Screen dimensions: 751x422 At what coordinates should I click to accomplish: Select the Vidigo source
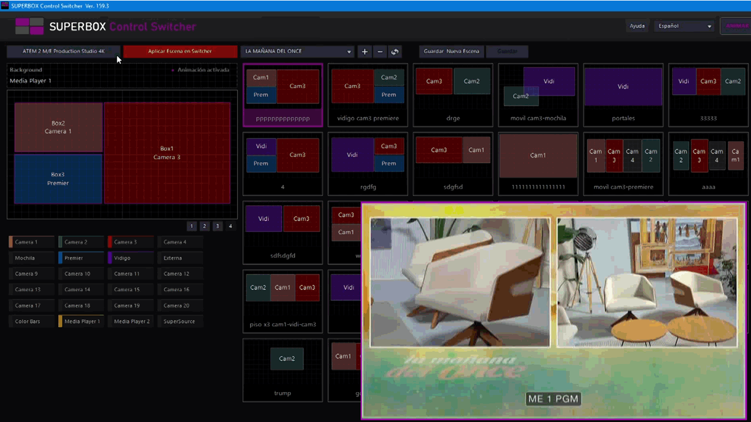(130, 258)
